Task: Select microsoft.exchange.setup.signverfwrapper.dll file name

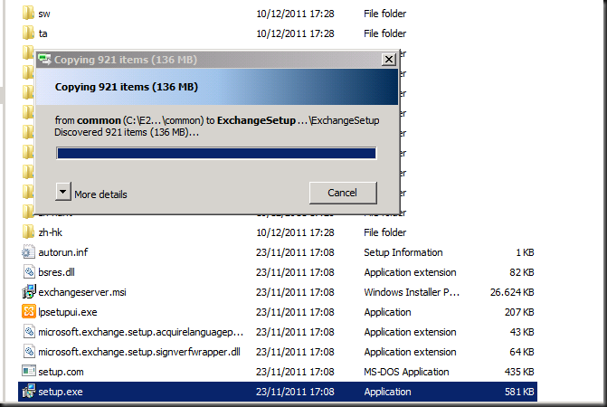Action: 139,352
